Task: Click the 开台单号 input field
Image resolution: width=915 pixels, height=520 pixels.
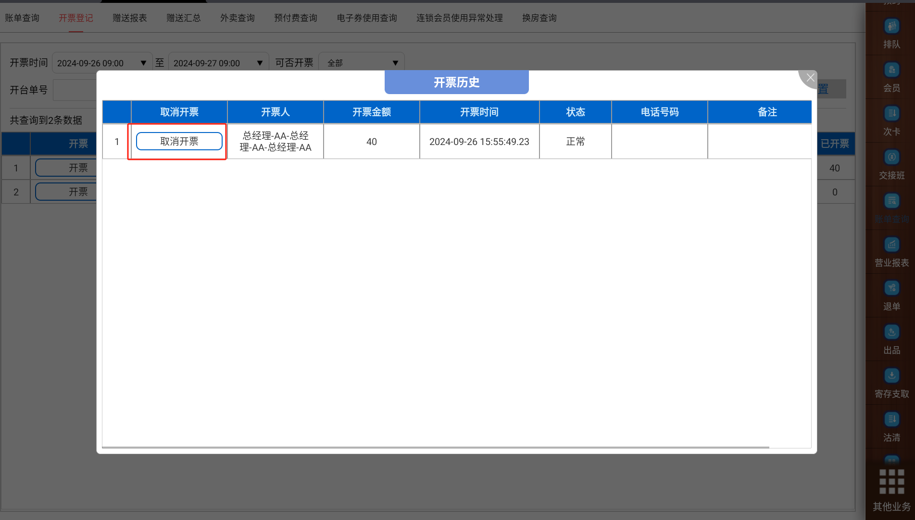Action: coord(75,90)
